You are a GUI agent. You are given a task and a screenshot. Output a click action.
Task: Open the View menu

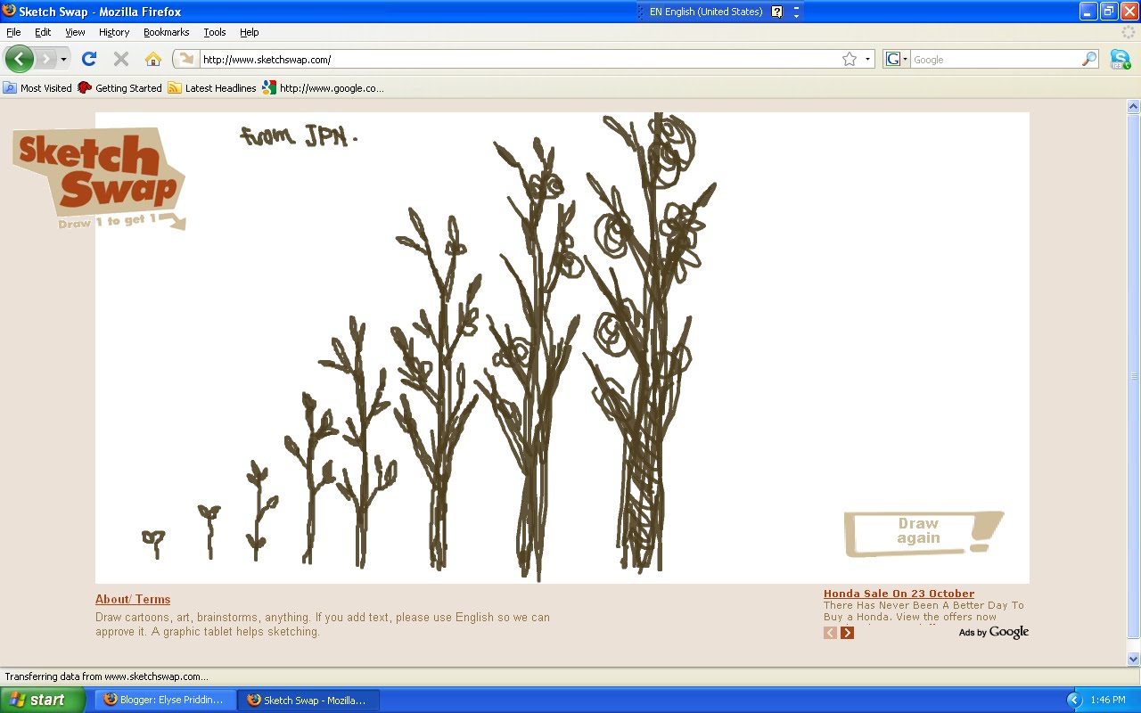click(x=75, y=32)
